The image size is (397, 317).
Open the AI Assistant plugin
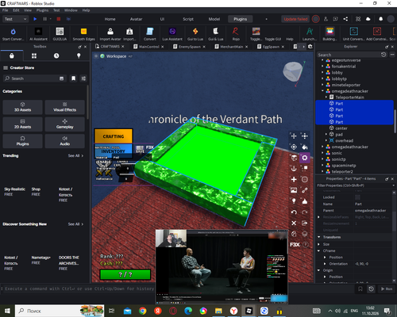tap(38, 34)
